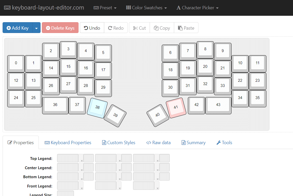Switch to the Raw data tab
293x196 pixels.
[158, 142]
